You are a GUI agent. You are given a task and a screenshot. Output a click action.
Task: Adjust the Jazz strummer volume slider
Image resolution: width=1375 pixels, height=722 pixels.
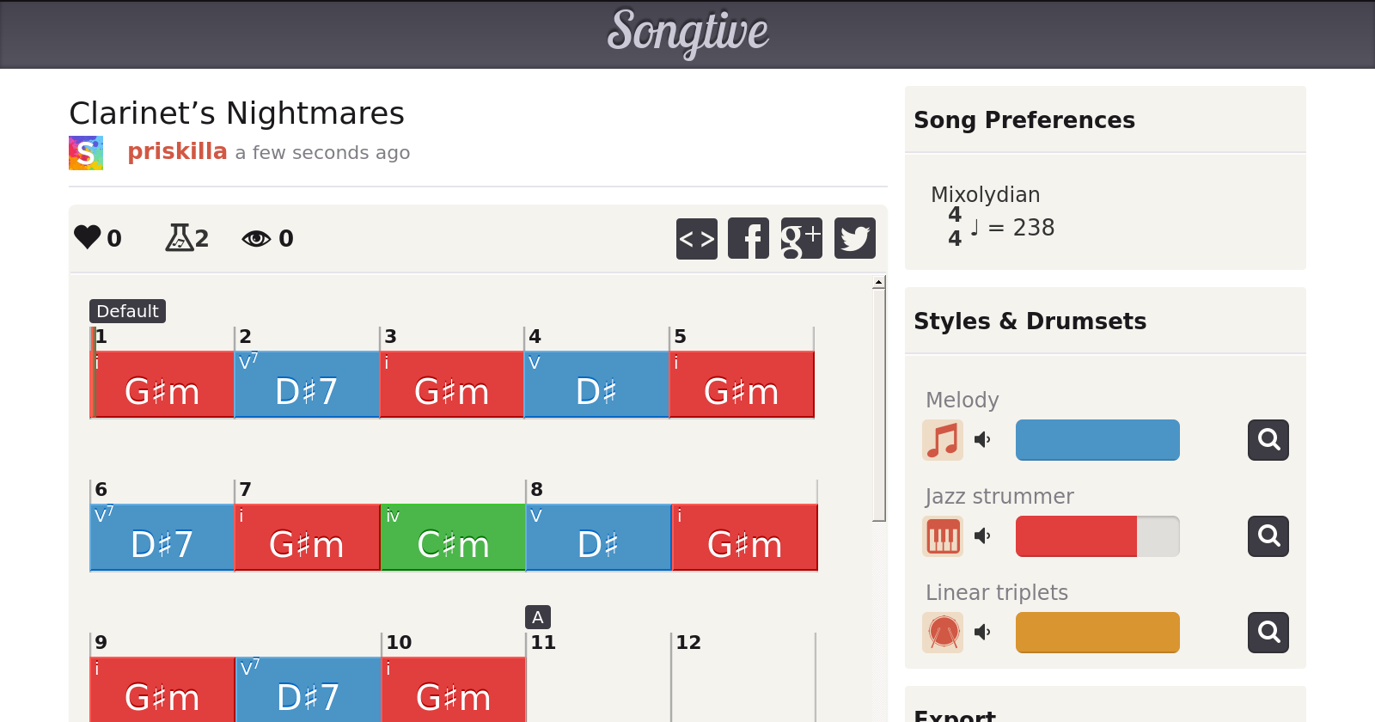1097,536
